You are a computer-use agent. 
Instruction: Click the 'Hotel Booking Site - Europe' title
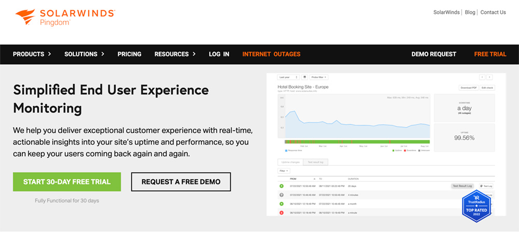[x=303, y=87]
